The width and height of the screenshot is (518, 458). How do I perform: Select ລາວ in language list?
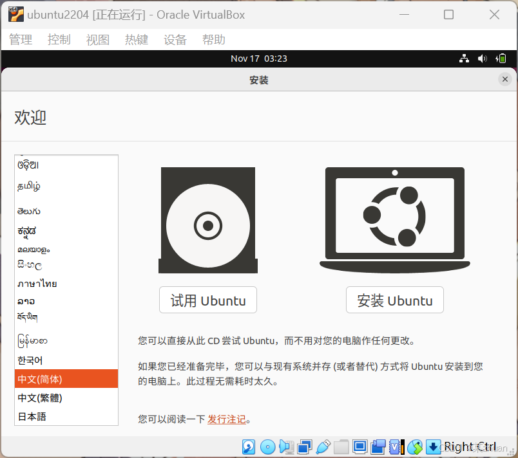(66, 301)
